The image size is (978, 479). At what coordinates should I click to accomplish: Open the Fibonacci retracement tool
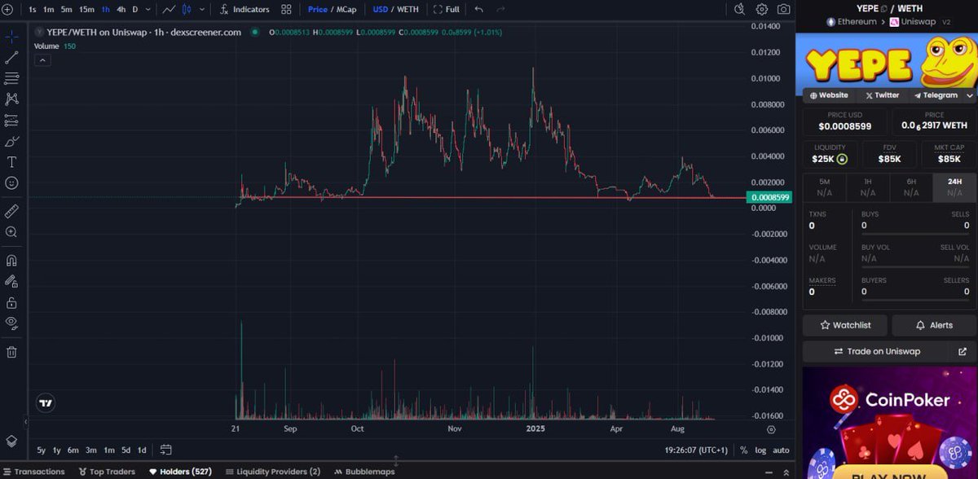point(11,78)
